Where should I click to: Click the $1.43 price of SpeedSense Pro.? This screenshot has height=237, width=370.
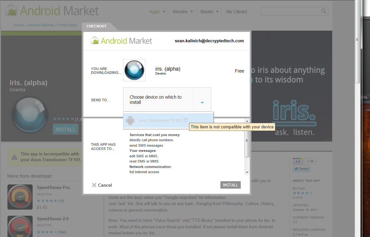coord(42,207)
